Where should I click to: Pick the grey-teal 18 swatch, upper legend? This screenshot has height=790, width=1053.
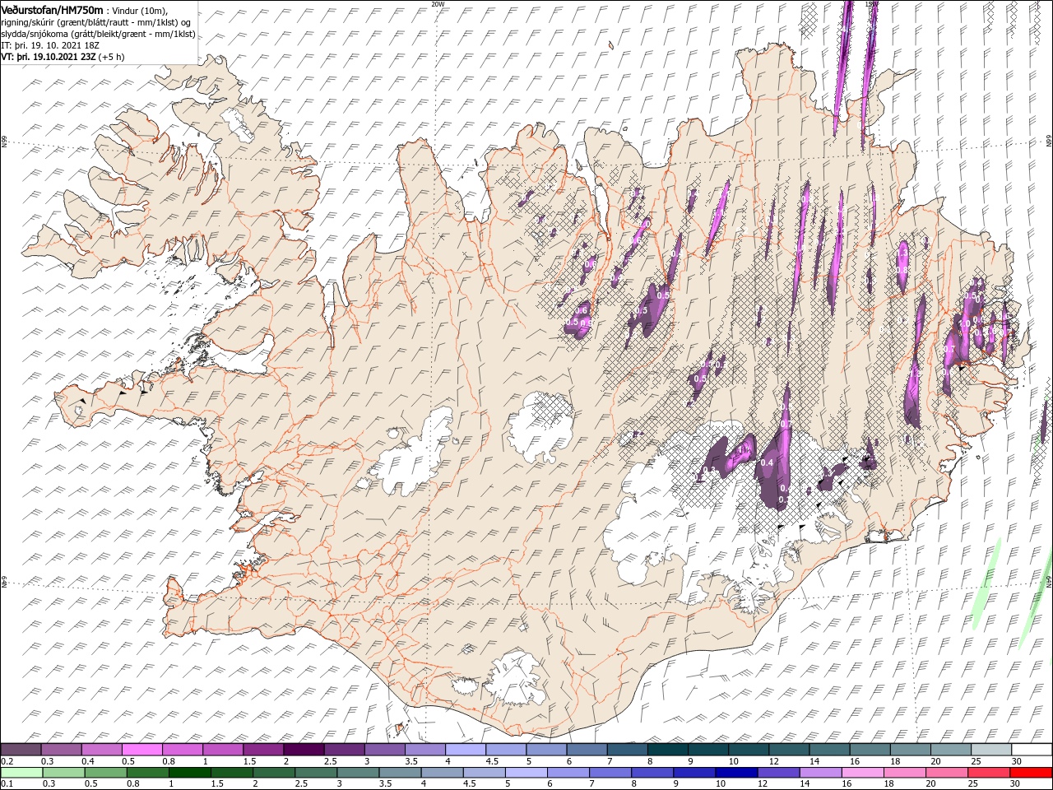point(910,750)
